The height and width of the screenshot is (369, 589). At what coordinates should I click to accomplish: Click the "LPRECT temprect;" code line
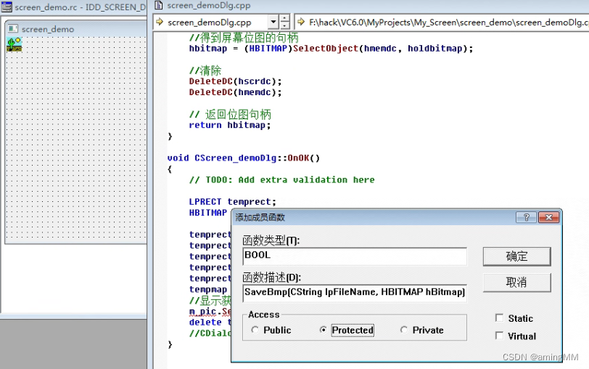point(233,202)
